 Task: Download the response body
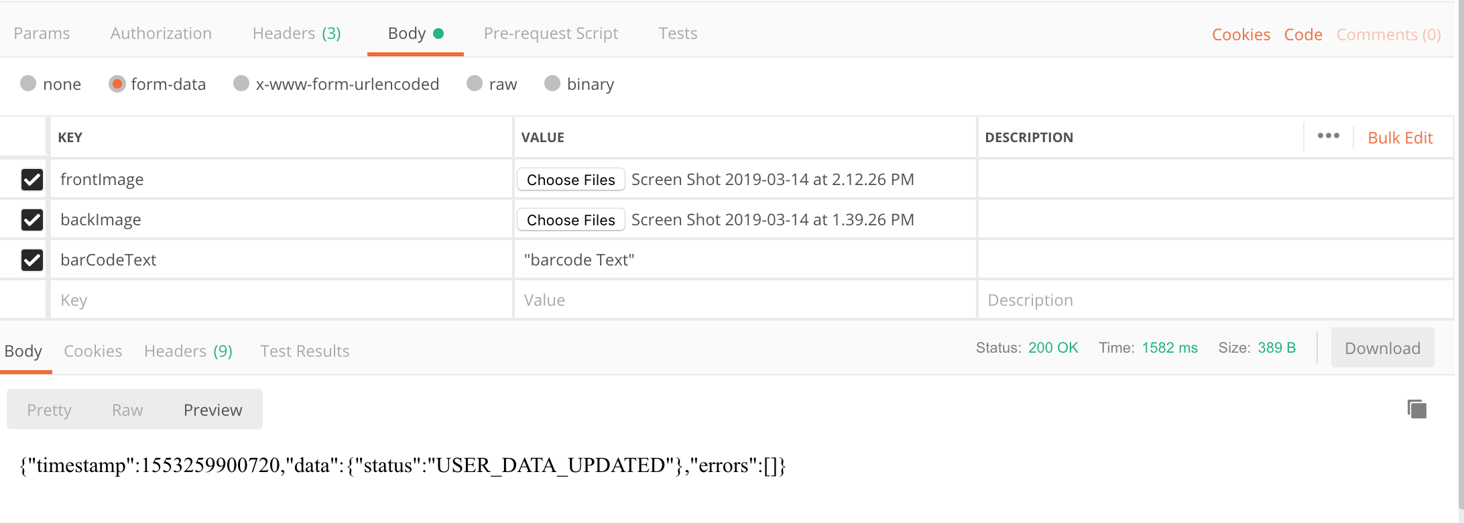[1382, 348]
